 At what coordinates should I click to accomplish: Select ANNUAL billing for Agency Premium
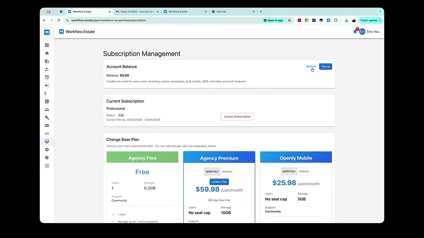point(227,172)
